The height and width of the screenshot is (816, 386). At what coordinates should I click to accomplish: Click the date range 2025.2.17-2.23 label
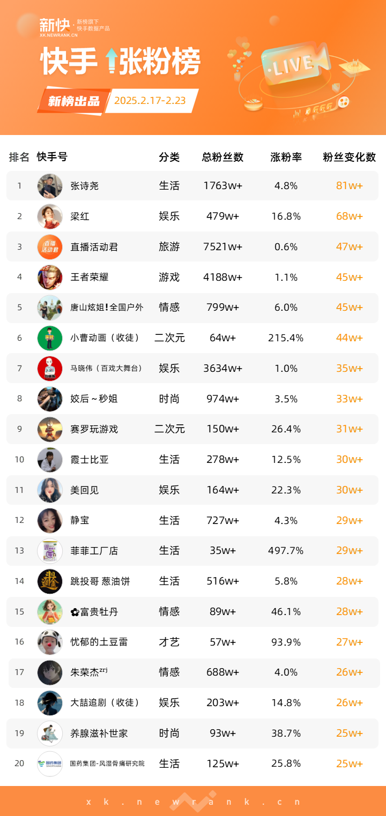click(x=150, y=101)
